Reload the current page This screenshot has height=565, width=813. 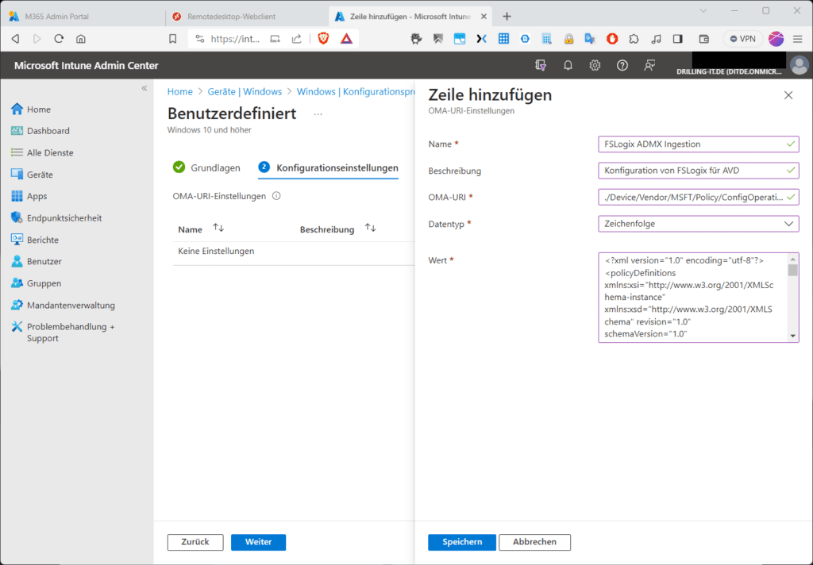(x=59, y=39)
